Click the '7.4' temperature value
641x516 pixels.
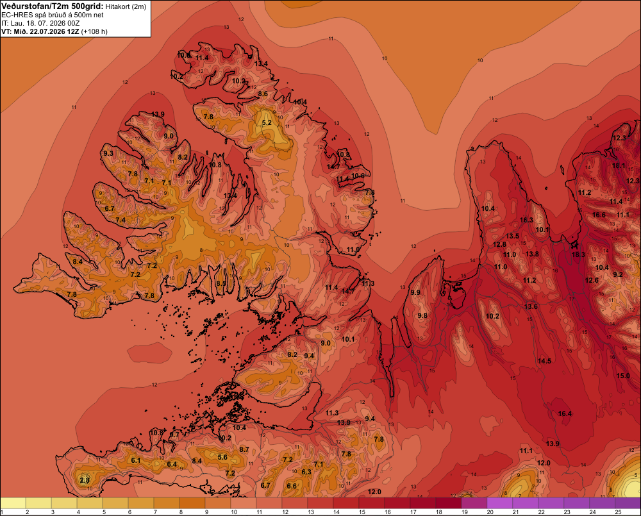pos(121,220)
